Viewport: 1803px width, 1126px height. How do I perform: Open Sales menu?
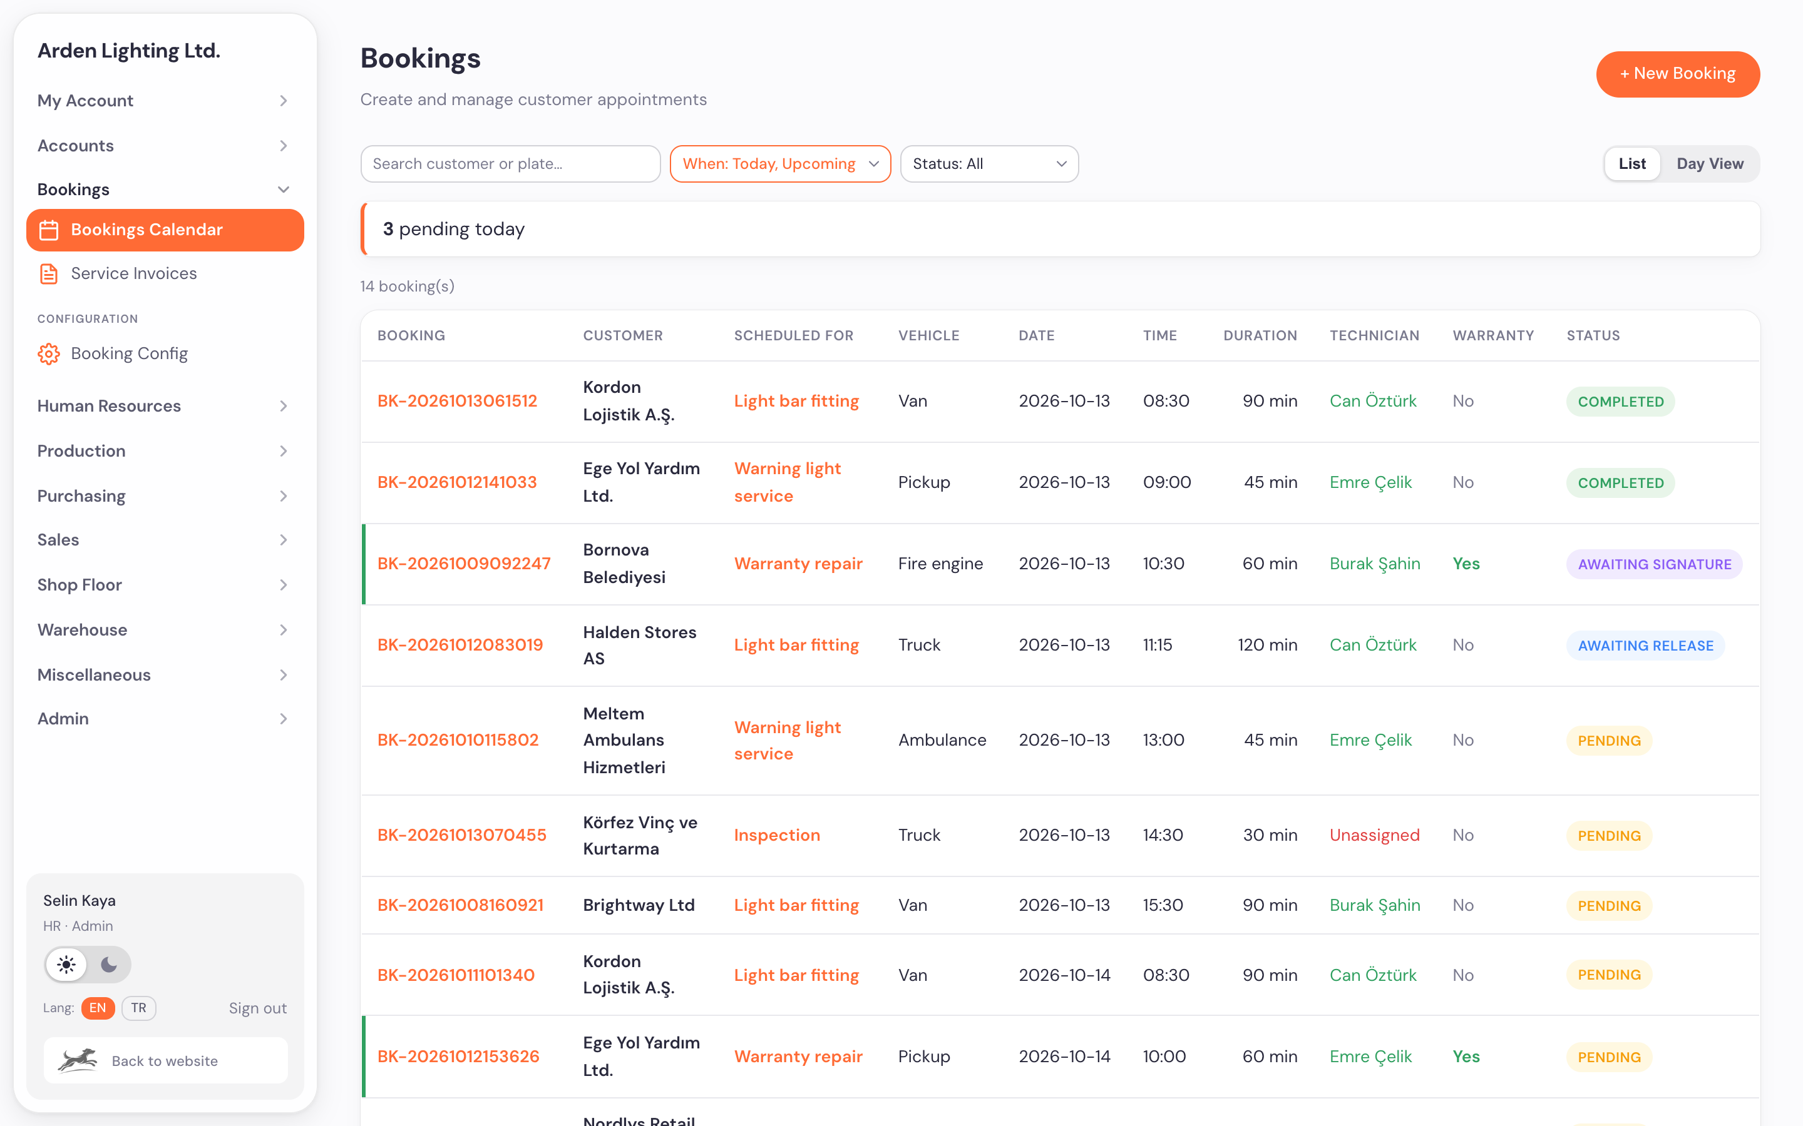pos(164,540)
